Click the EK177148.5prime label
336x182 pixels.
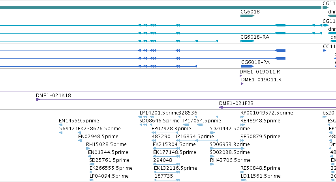click(175, 152)
